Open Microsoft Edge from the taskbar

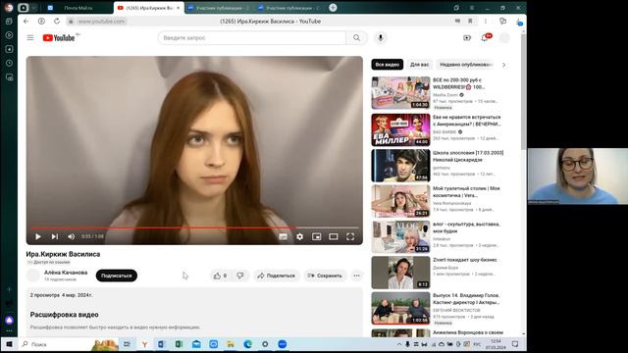coord(248,344)
